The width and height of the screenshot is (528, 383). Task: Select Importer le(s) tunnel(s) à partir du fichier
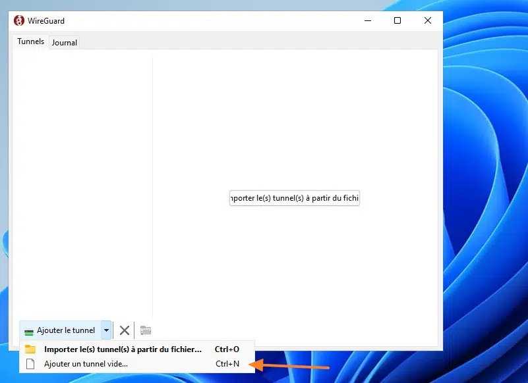pyautogui.click(x=137, y=349)
